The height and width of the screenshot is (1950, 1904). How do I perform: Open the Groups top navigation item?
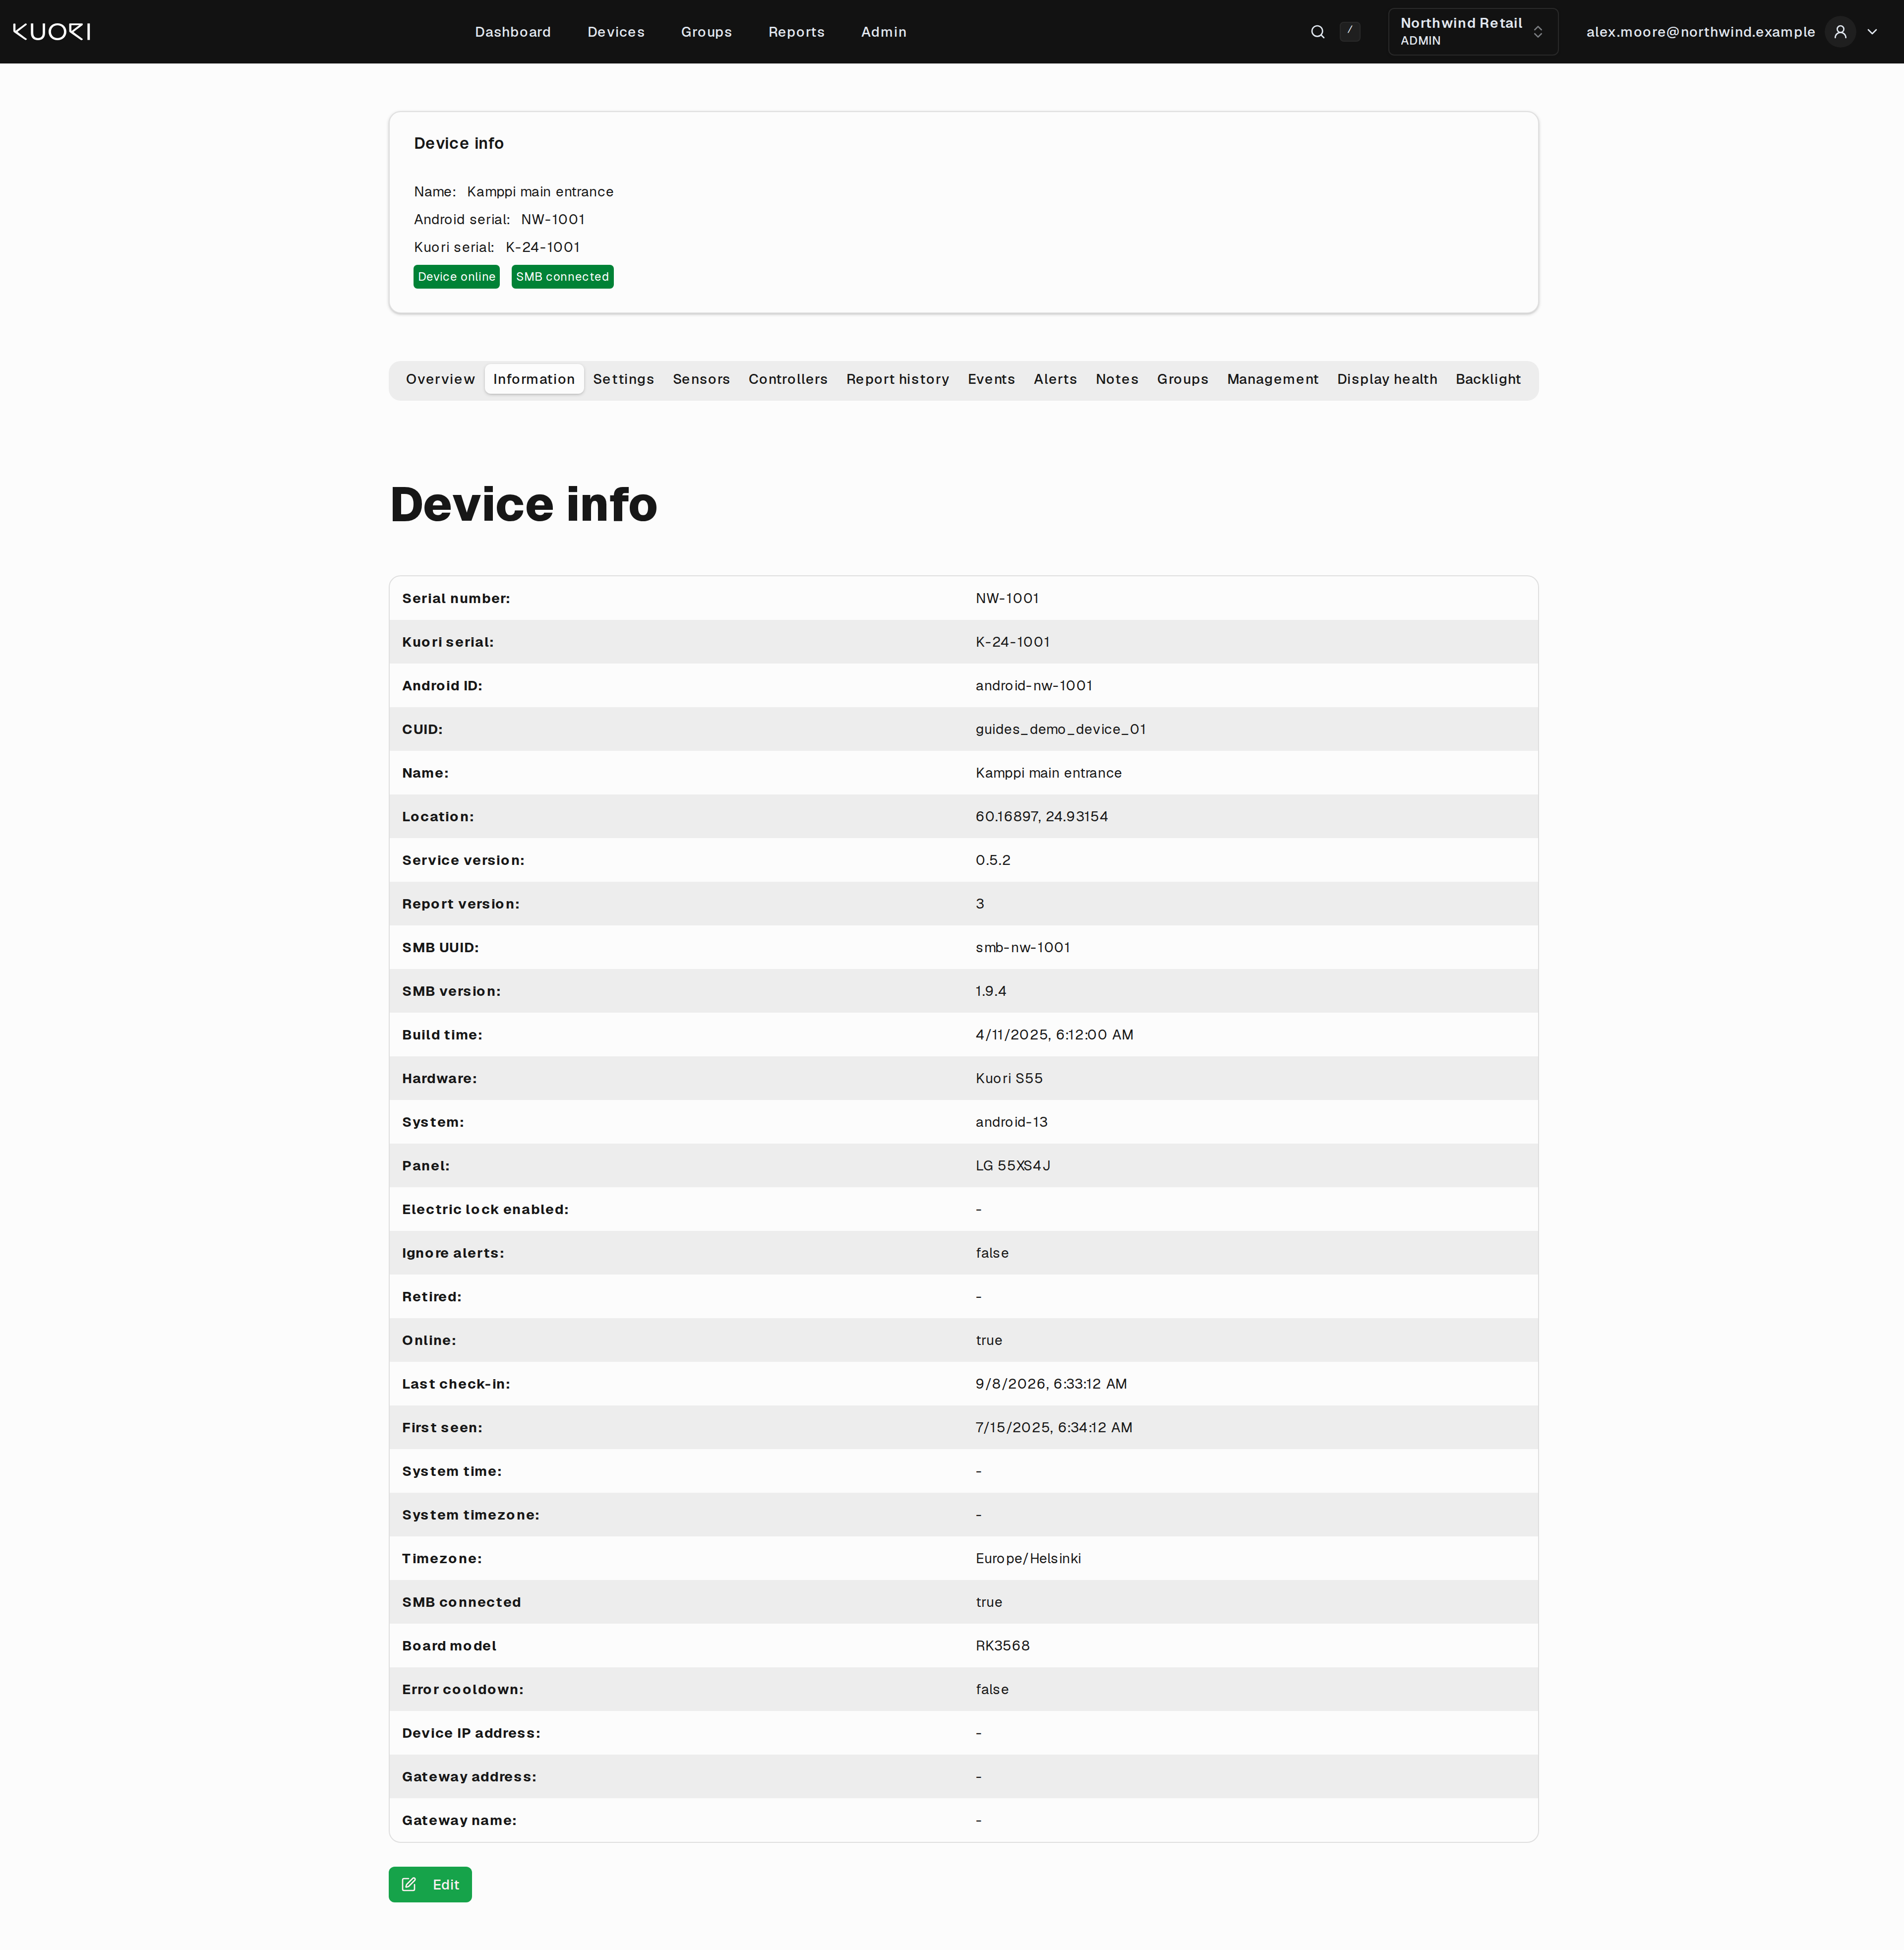tap(706, 32)
